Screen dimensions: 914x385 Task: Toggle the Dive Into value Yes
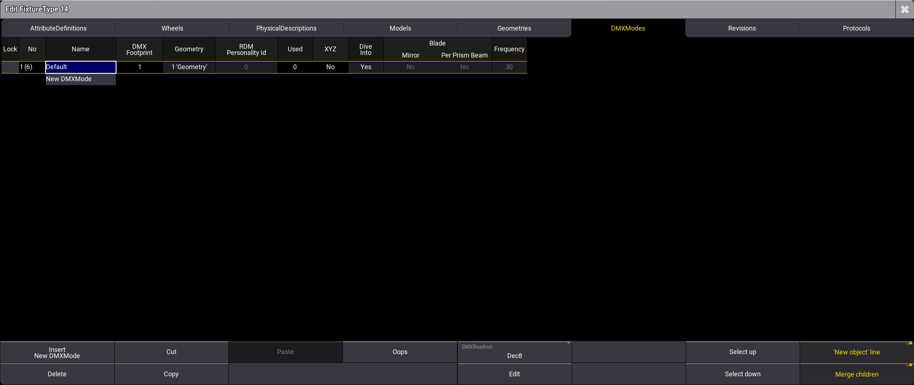[x=366, y=67]
